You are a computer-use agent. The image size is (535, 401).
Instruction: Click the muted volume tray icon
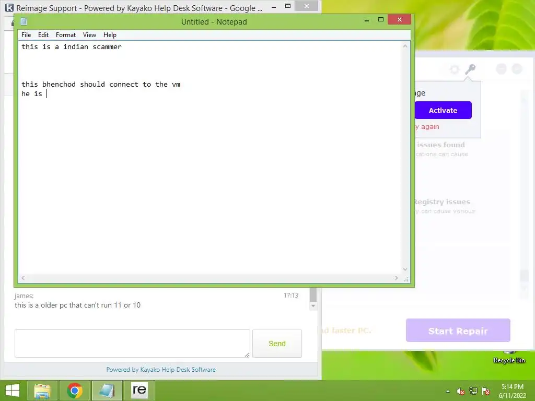460,391
